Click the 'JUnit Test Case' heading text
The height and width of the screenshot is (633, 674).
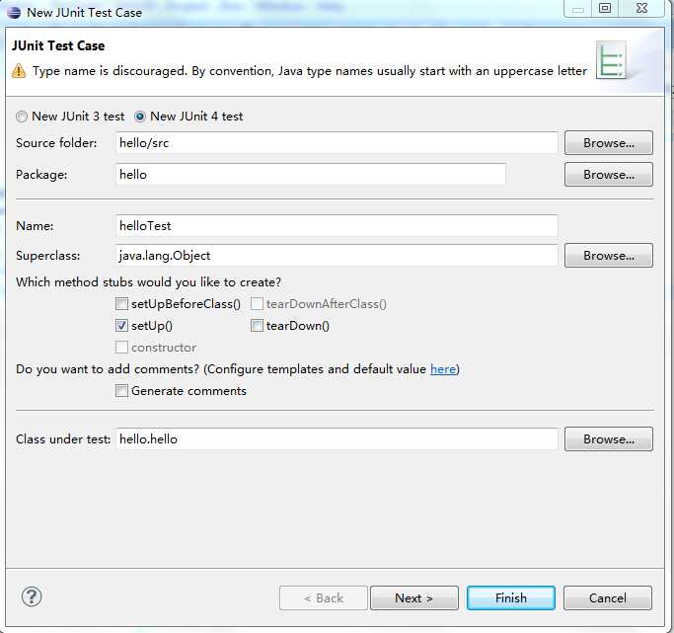point(58,45)
